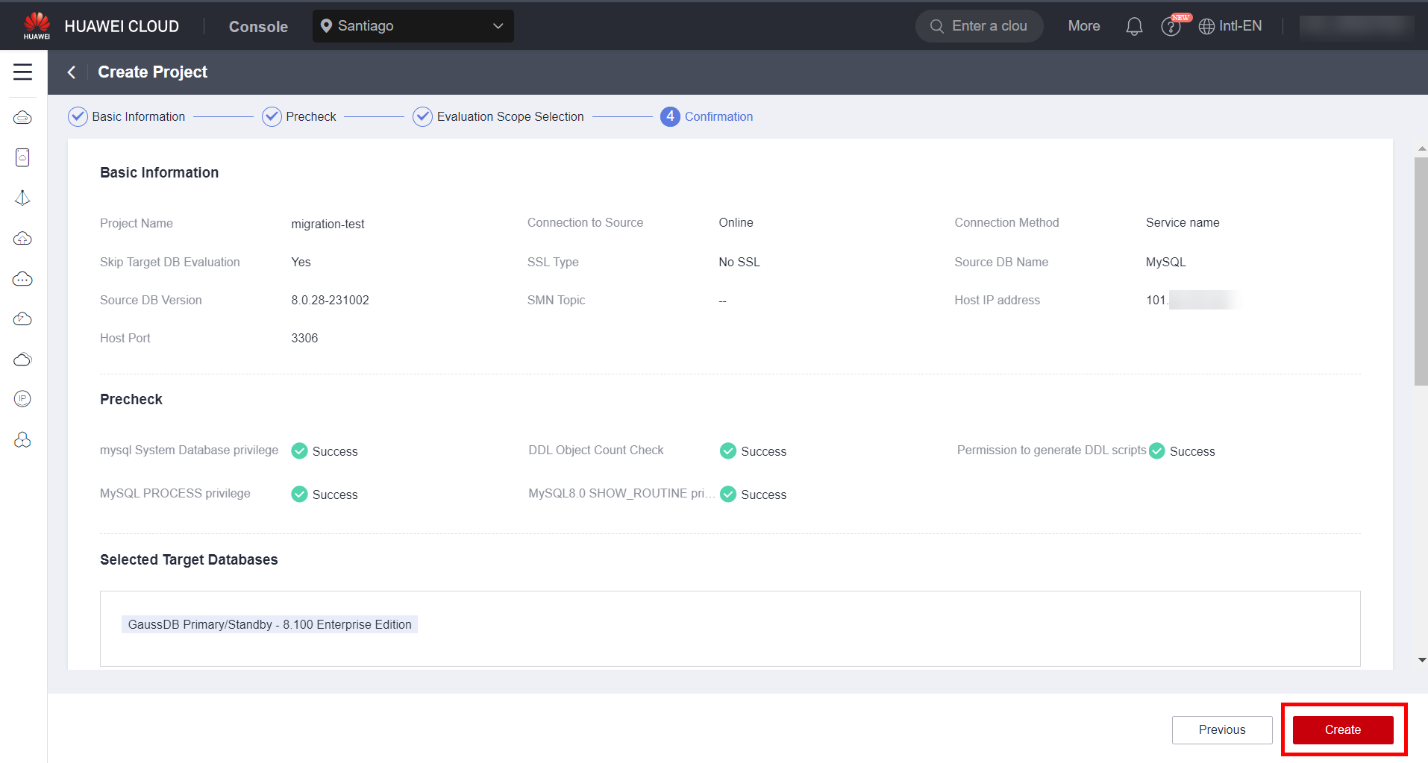
Task: Open the notifications bell icon
Action: [x=1134, y=27]
